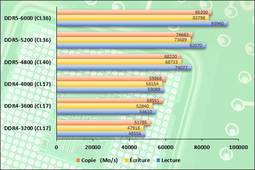Select the 85200 data label
The height and width of the screenshot is (170, 255).
coord(201,13)
